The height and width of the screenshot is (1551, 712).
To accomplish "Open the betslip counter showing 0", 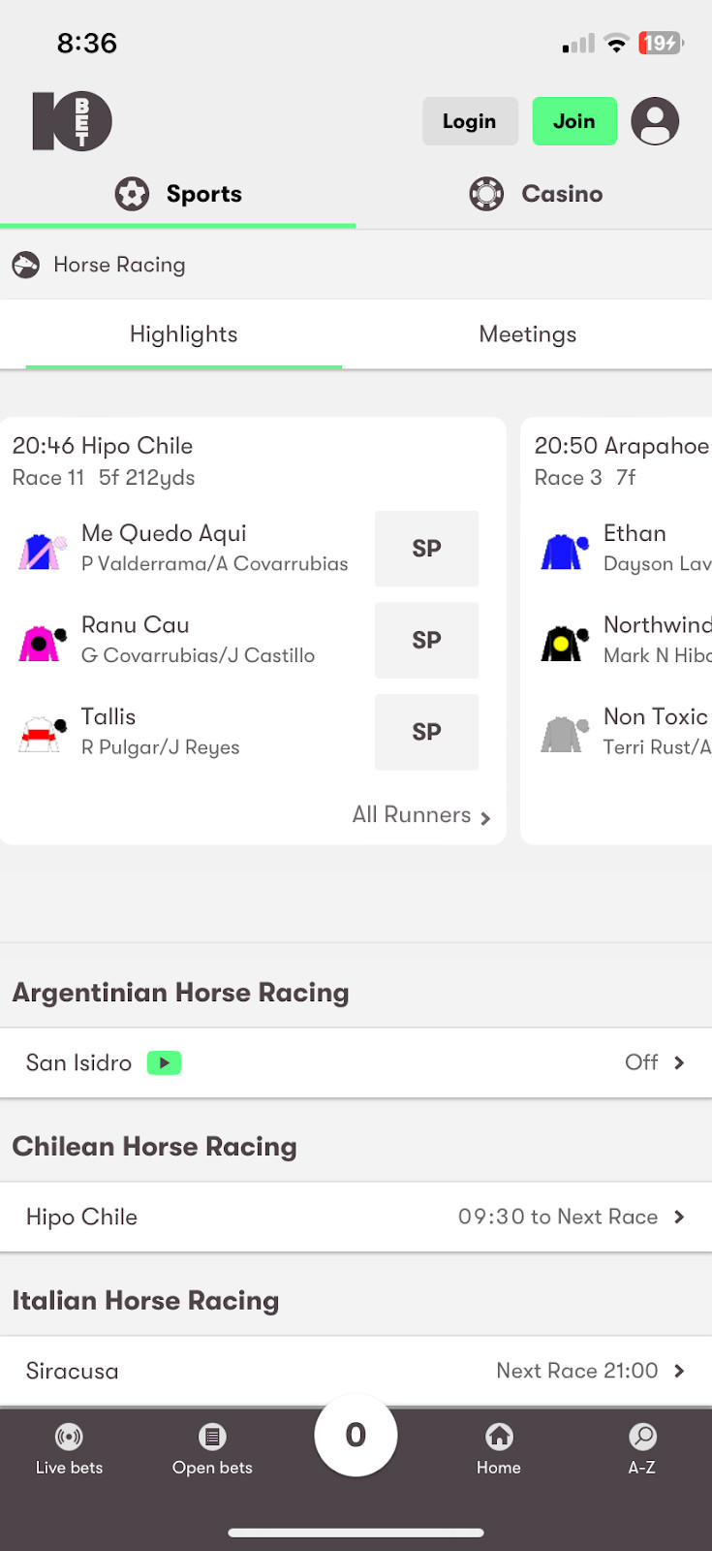I will pyautogui.click(x=356, y=1435).
